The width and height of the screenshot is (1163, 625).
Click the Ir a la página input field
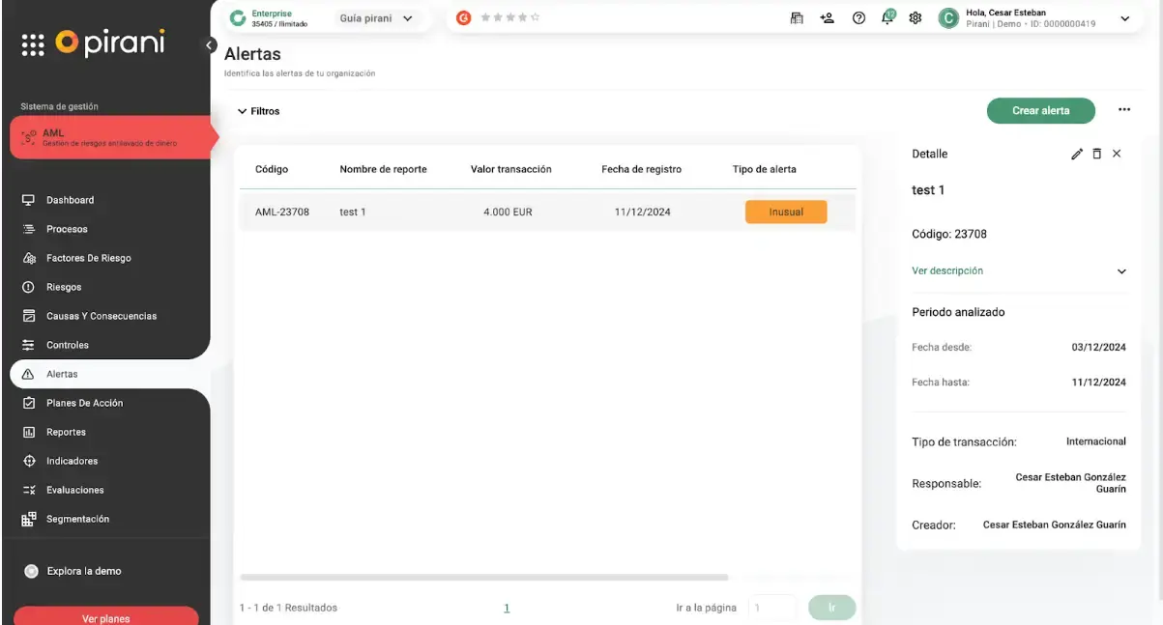click(x=772, y=608)
